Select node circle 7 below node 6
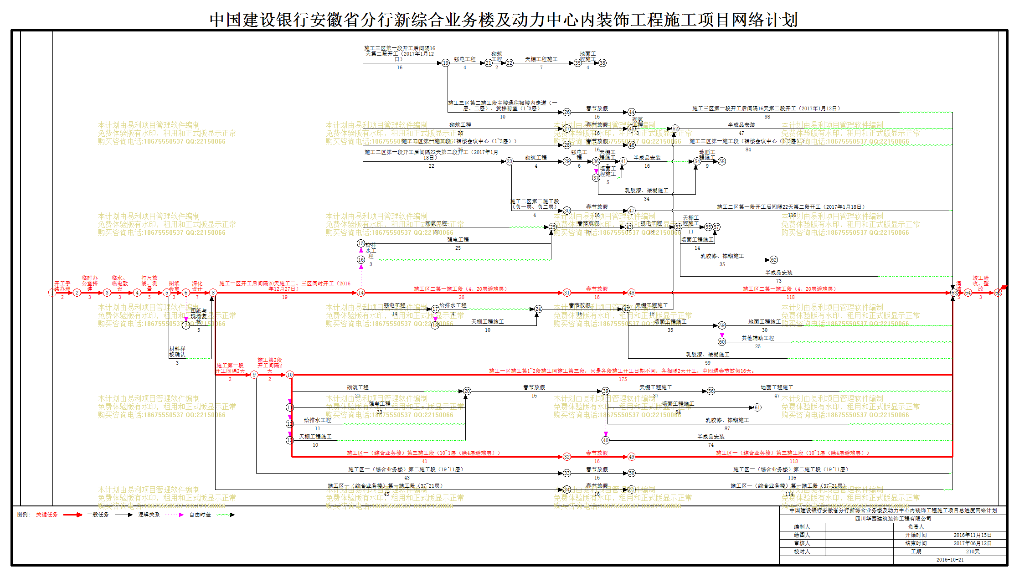The image size is (1009, 567). (x=186, y=325)
